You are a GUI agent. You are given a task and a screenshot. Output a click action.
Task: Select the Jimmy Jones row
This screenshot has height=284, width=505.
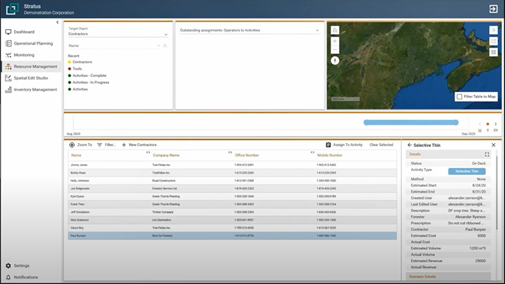click(x=232, y=165)
